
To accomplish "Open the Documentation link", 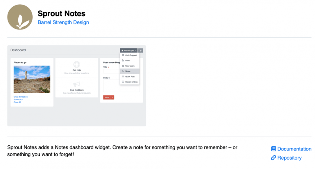I will pos(294,149).
